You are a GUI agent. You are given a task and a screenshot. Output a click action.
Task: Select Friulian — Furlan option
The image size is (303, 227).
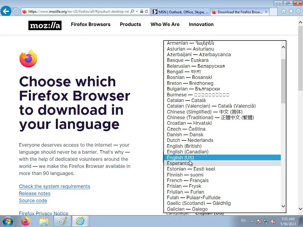pos(222,192)
